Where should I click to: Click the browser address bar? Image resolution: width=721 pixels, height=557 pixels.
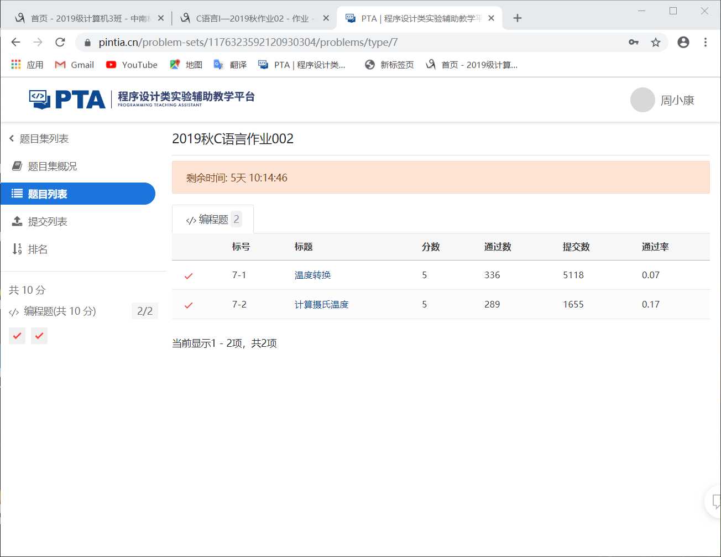(276, 41)
